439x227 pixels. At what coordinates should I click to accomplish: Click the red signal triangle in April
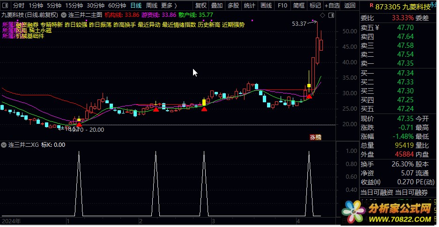click(309, 97)
